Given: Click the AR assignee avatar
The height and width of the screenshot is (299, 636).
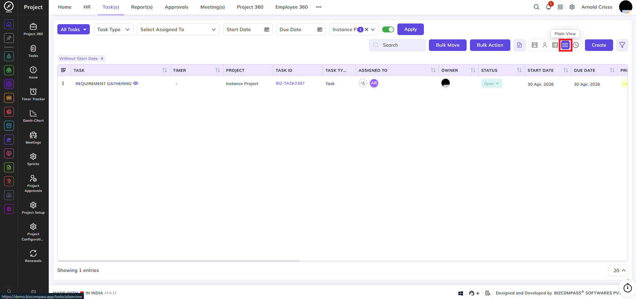Looking at the screenshot, I should point(374,83).
